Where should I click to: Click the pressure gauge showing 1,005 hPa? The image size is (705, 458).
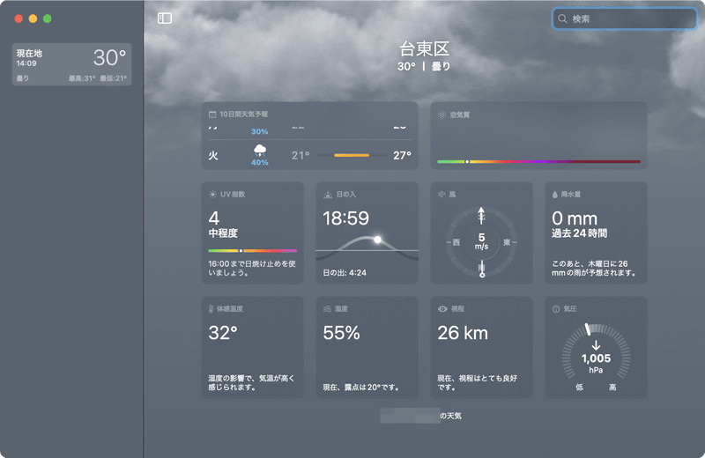click(x=597, y=353)
